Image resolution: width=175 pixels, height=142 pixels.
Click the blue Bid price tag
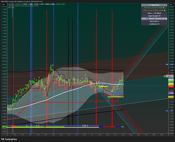[170, 77]
